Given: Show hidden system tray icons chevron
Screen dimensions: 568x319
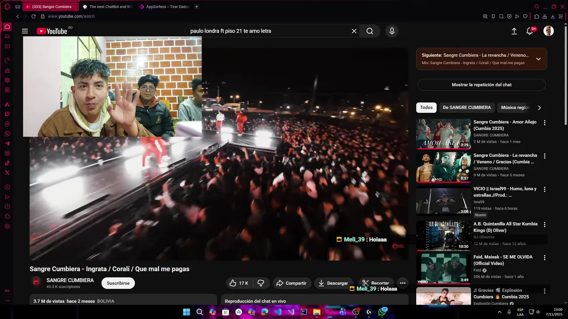Looking at the screenshot, I should click(x=500, y=312).
